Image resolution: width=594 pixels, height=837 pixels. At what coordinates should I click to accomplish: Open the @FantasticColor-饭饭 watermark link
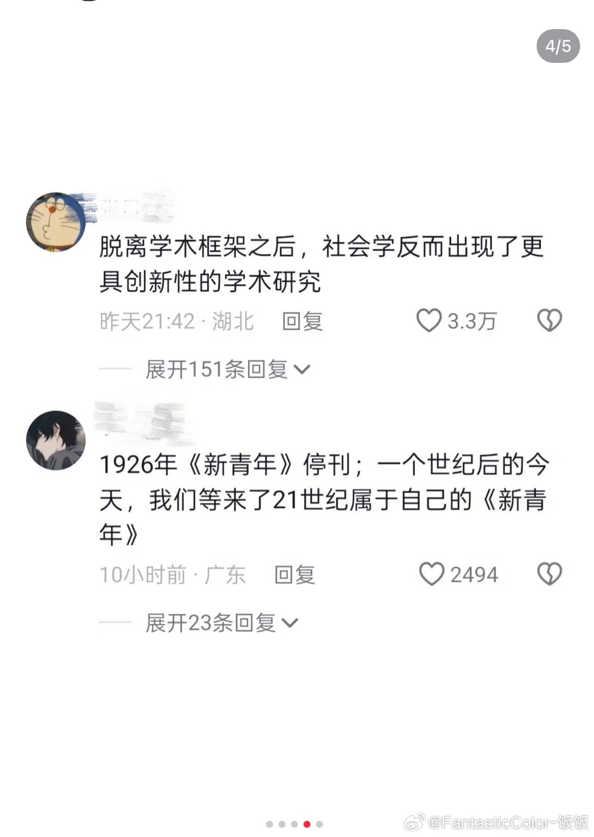pos(508,823)
